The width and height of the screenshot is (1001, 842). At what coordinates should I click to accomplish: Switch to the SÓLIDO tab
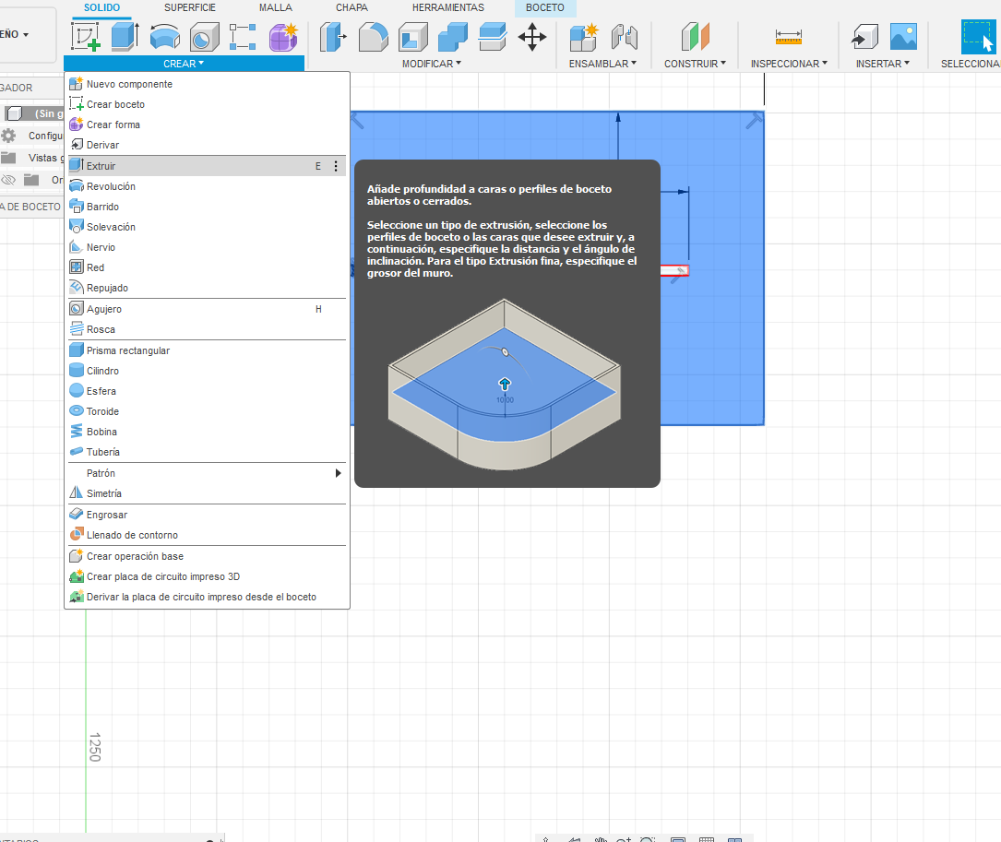coord(101,7)
